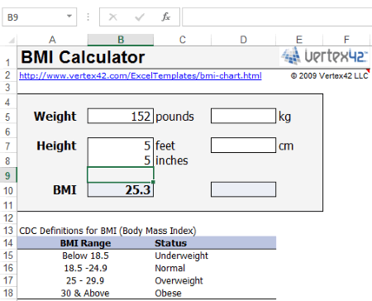Click the fill handle of selected cell B9
This screenshot has width=372, height=301.
point(153,182)
